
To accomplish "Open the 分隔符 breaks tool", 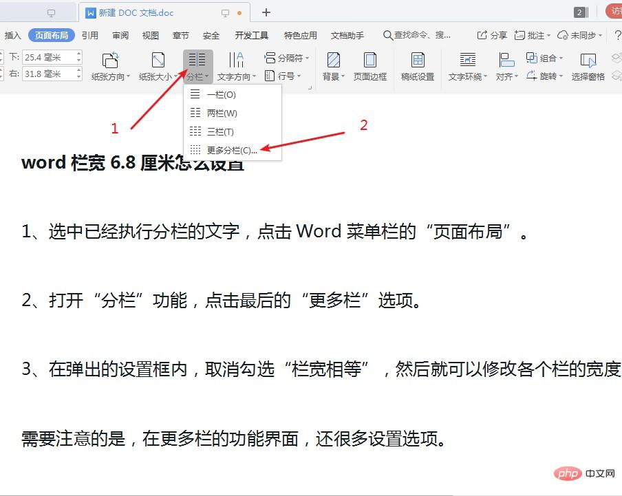I will click(x=287, y=58).
